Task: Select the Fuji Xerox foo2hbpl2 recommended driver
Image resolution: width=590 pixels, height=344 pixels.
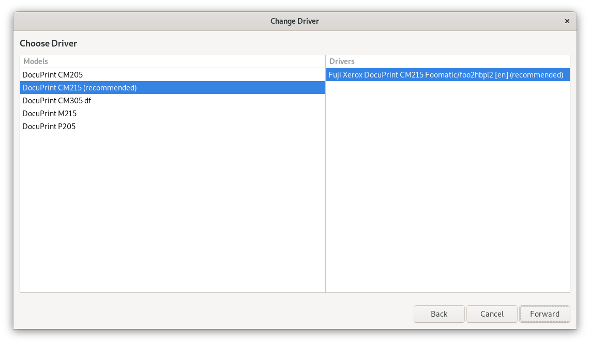Action: (446, 74)
